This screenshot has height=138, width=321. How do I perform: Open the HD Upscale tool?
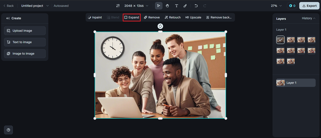tap(193, 17)
